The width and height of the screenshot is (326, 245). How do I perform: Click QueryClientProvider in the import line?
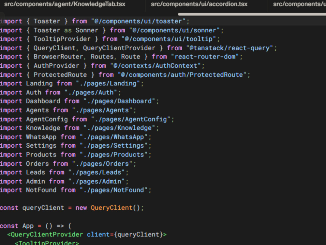(x=119, y=48)
